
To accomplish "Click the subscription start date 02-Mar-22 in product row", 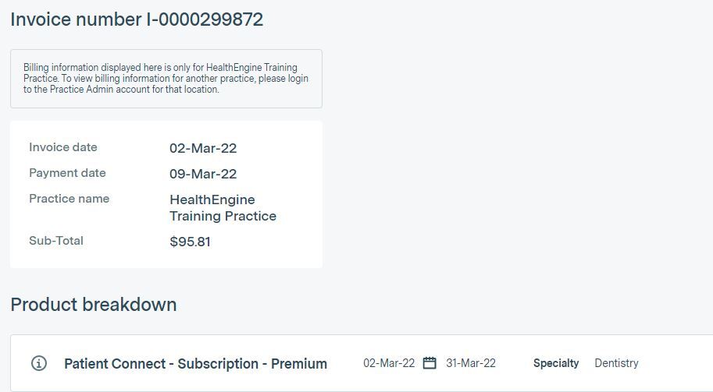I will coord(389,363).
